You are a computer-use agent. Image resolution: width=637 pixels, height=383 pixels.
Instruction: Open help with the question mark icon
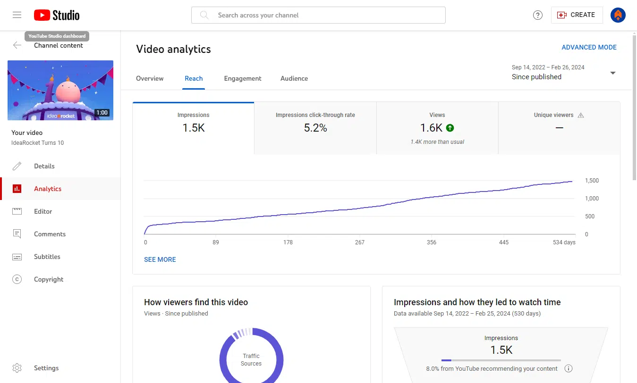pyautogui.click(x=537, y=15)
